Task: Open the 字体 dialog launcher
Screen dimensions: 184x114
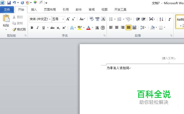Action: click(104, 35)
